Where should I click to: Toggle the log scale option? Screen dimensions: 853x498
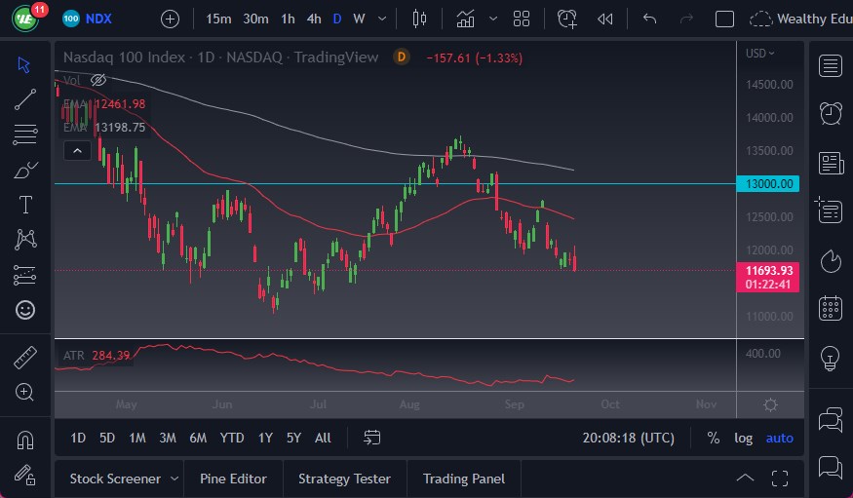pyautogui.click(x=744, y=438)
